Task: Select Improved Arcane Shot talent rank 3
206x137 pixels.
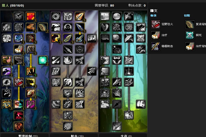Action: coord(68,38)
